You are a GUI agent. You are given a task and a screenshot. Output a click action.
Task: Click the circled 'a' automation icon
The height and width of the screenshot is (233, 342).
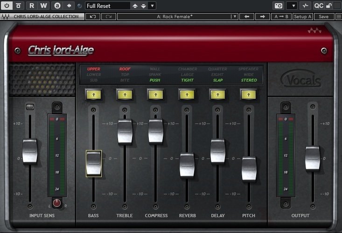[57, 6]
